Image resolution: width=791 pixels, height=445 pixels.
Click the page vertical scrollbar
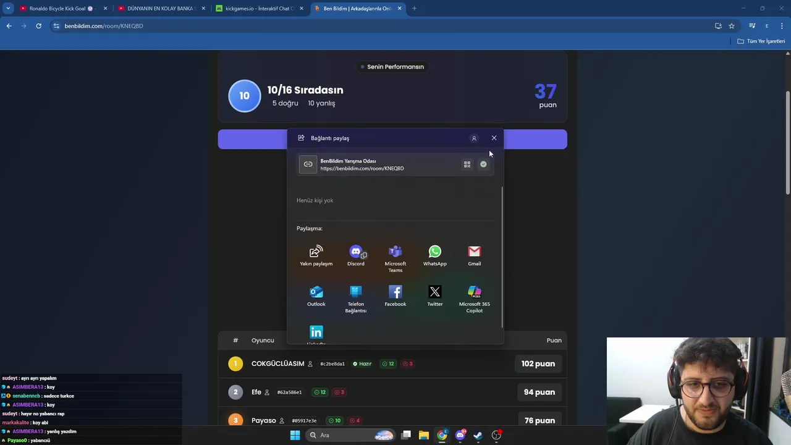787,143
